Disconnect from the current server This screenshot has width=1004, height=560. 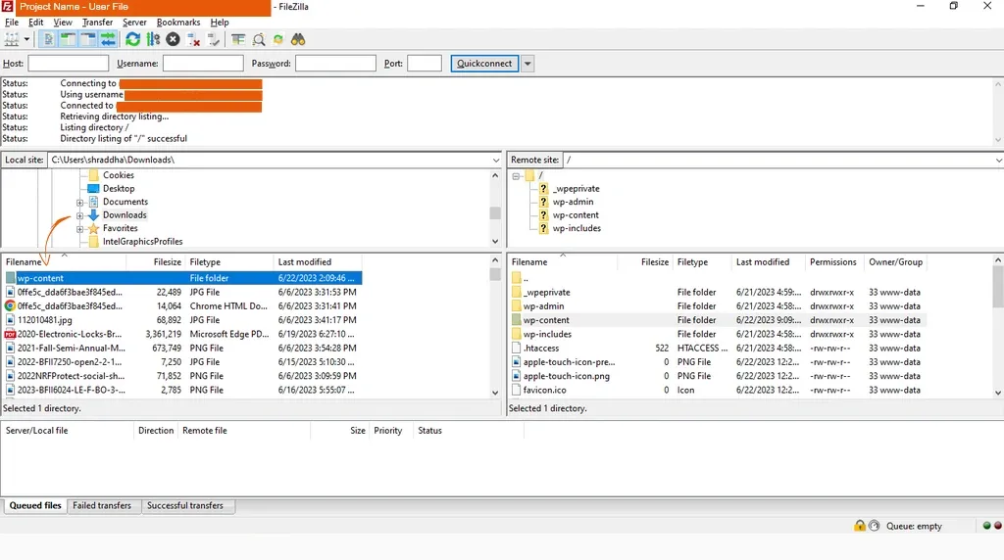tap(193, 39)
